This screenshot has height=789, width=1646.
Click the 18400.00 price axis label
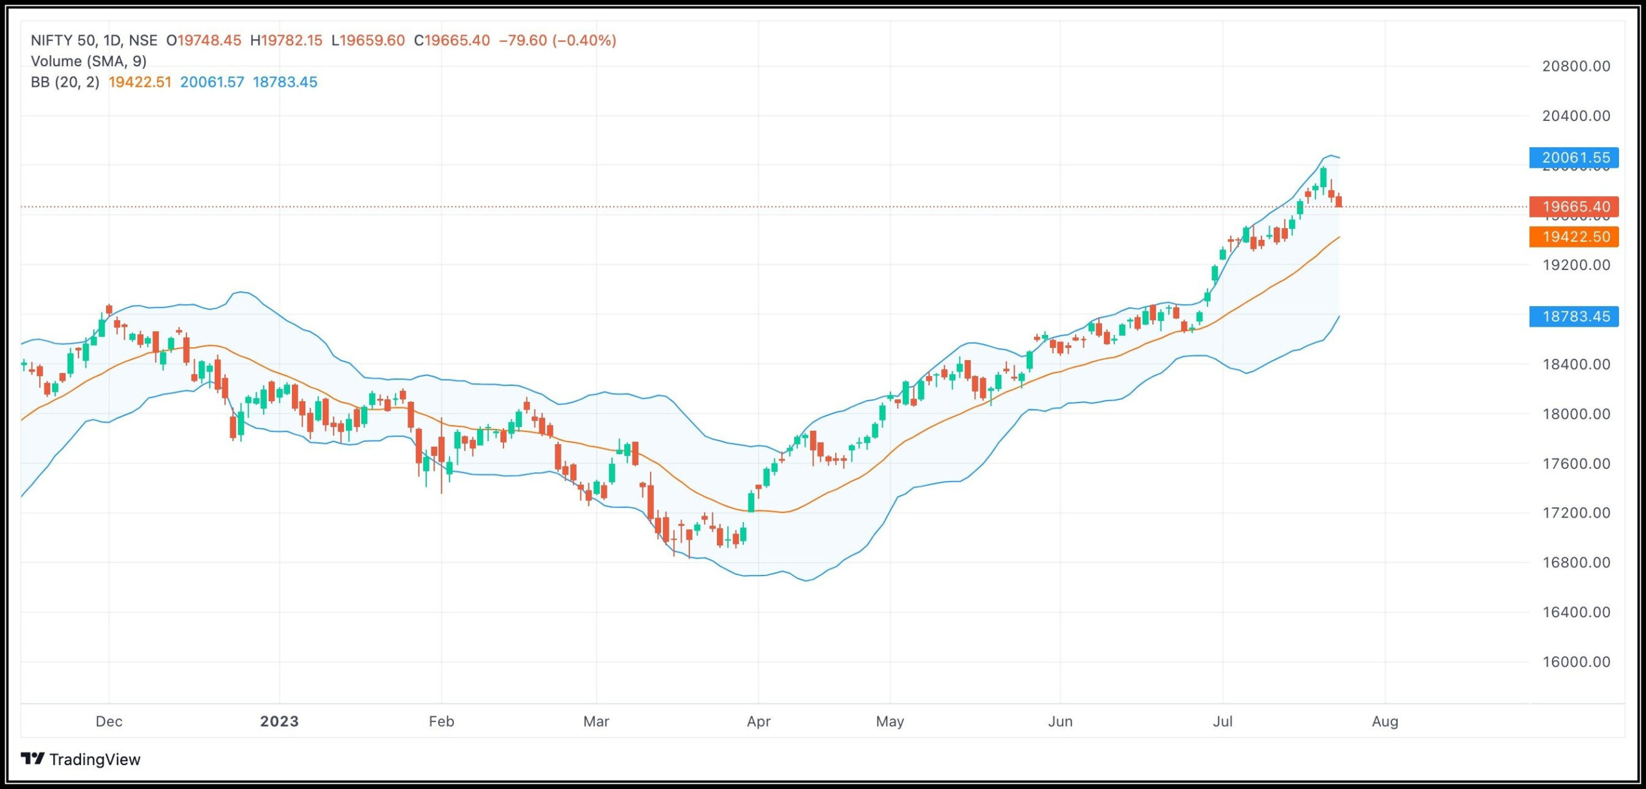[x=1577, y=364]
